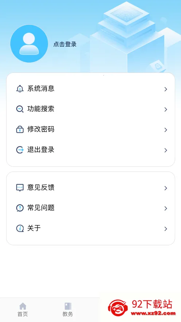Click the lock icon beside 修改密码
The width and height of the screenshot is (181, 322).
20,129
